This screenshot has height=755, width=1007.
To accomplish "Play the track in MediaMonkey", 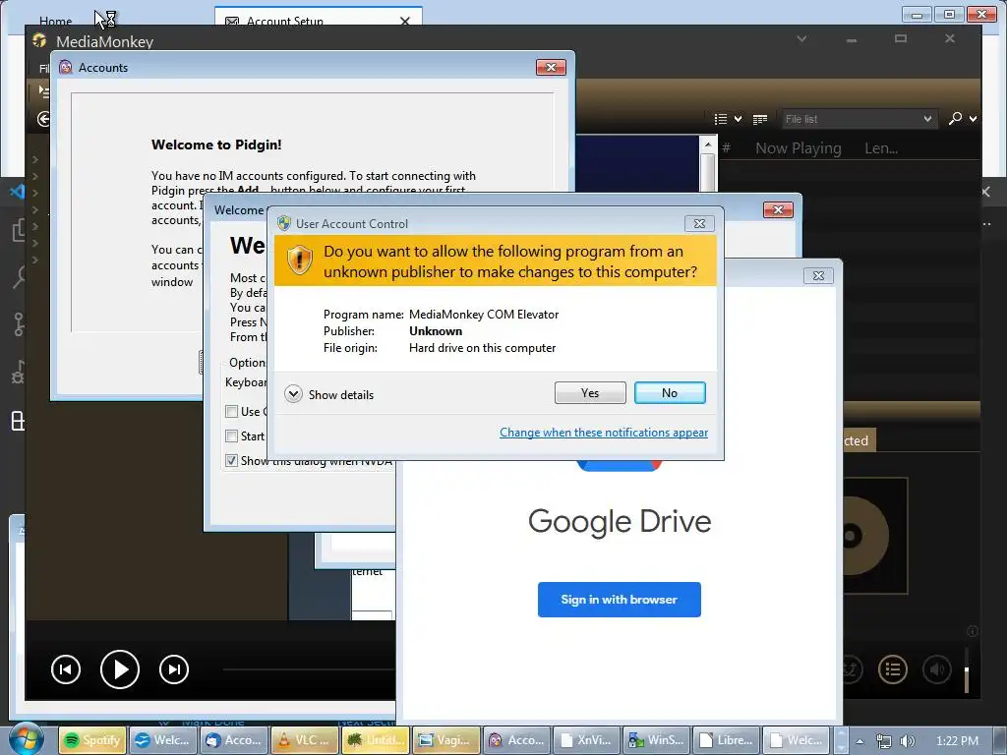I will click(x=120, y=668).
